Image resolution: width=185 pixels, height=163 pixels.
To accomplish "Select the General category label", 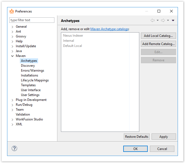I will click(21, 27).
